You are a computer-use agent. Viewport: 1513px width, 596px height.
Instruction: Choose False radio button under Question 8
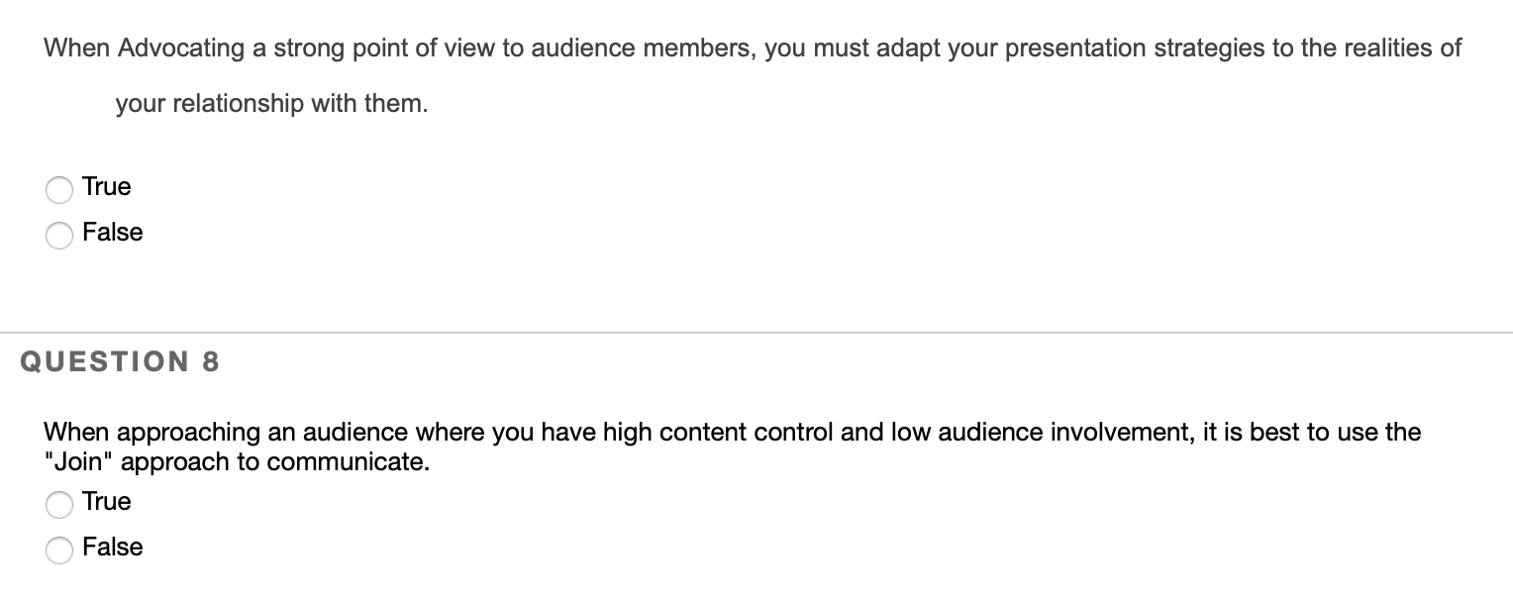[x=59, y=548]
